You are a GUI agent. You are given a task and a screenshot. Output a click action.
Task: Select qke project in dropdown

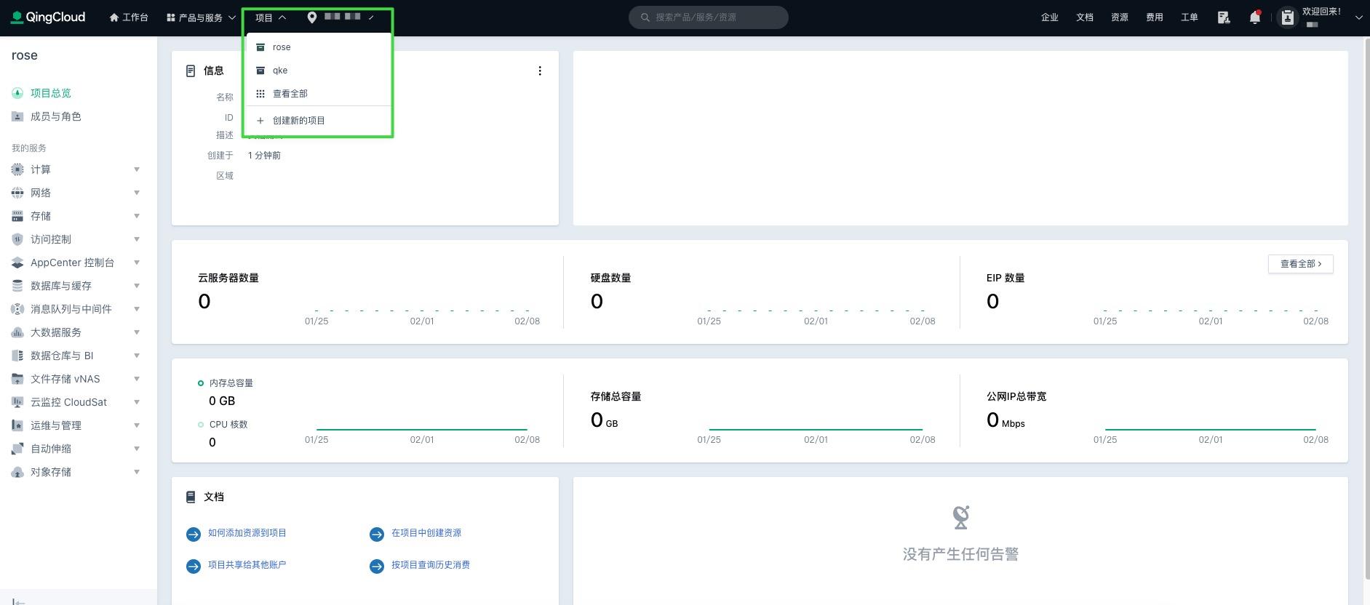[280, 71]
